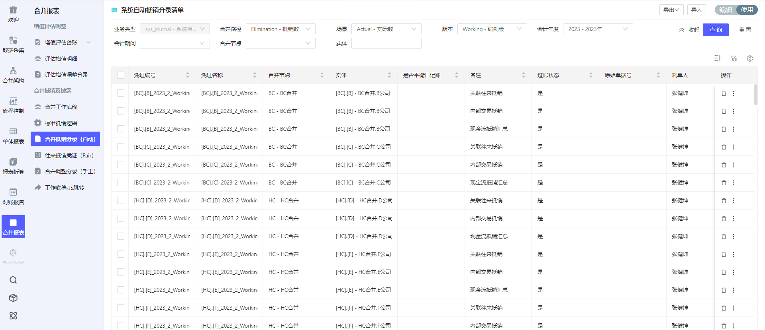
Task: Toggle the select-all checkbox in table header
Action: click(121, 75)
